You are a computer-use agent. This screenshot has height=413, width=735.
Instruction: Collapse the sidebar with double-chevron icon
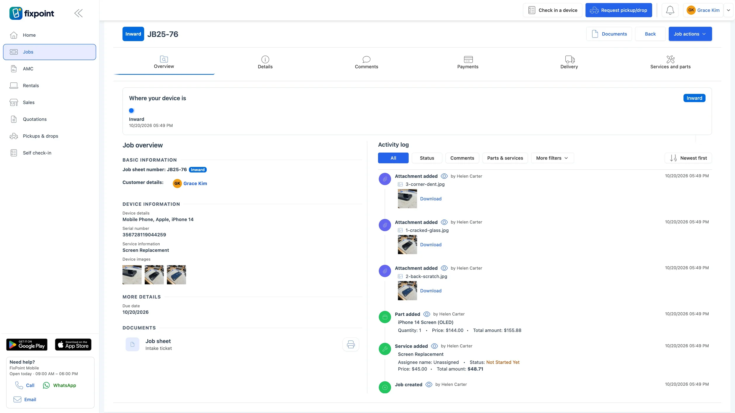point(78,13)
